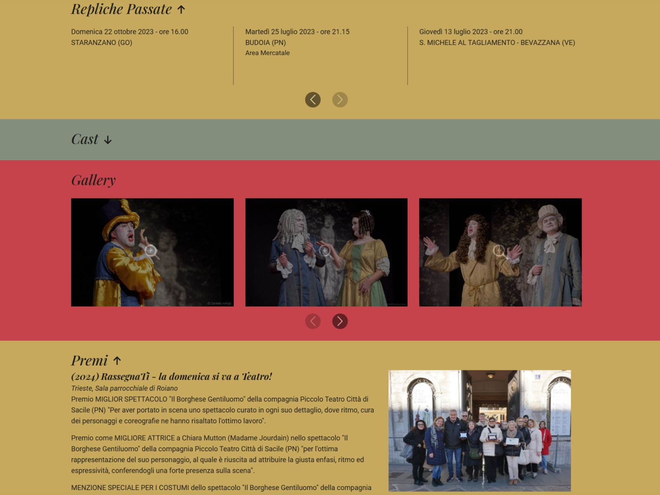Click the up arrow beside Premi

[117, 361]
